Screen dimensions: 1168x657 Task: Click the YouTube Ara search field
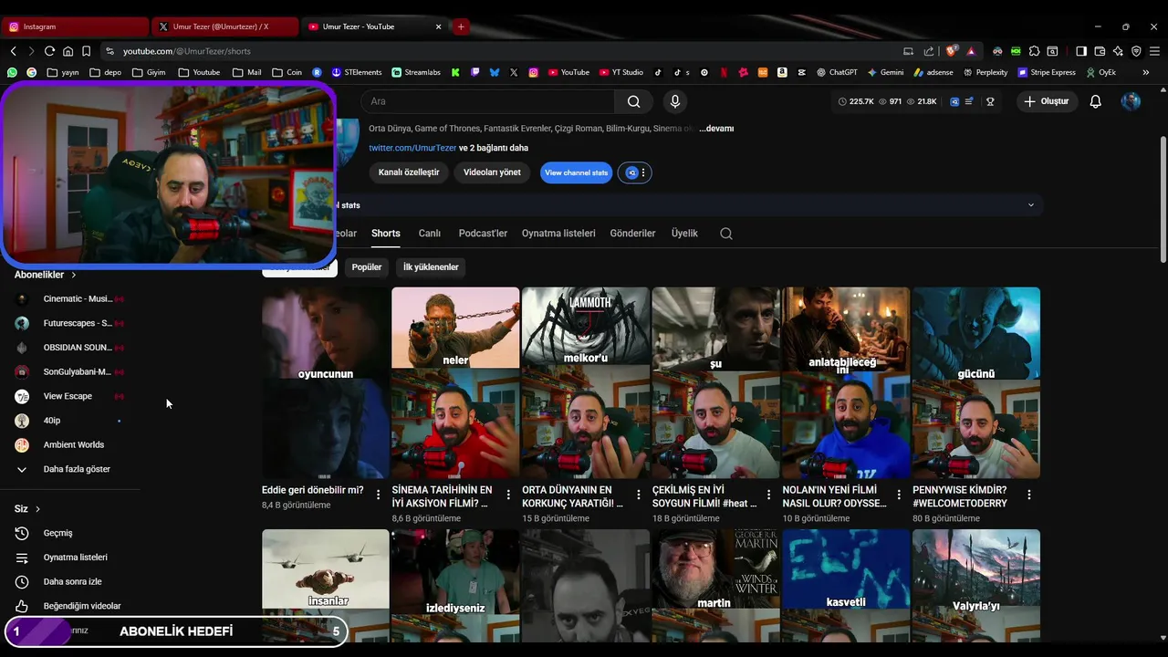tap(488, 101)
